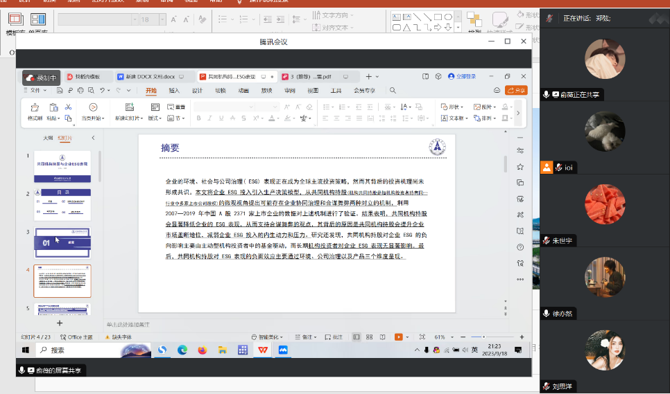Open the 插入 ribbon tab
Image resolution: width=670 pixels, height=394 pixels.
coord(174,91)
